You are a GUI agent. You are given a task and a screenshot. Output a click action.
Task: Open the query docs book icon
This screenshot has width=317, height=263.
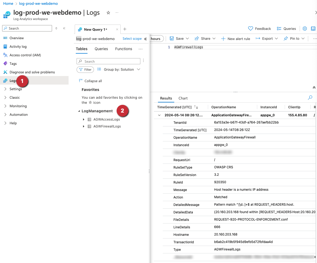click(313, 29)
